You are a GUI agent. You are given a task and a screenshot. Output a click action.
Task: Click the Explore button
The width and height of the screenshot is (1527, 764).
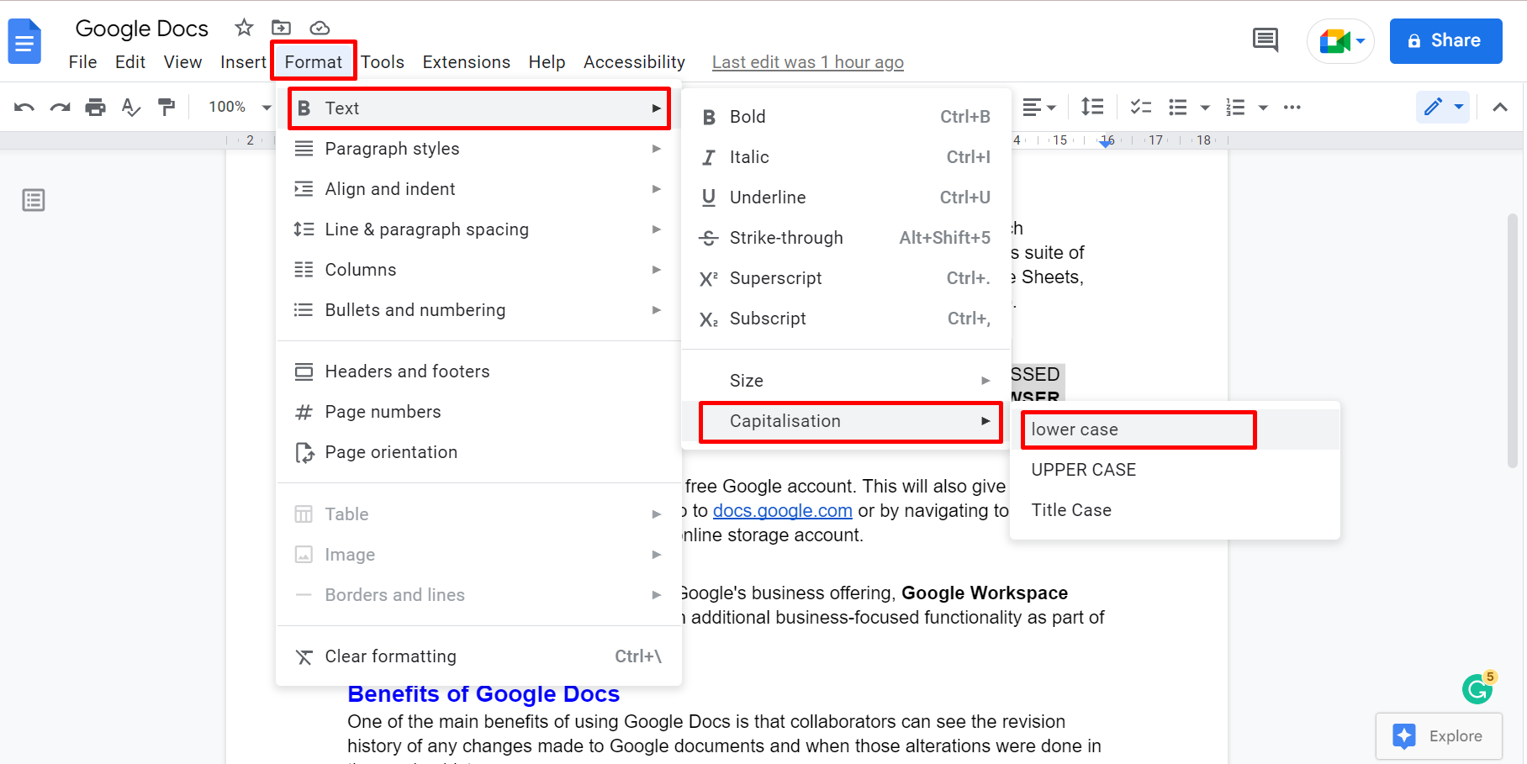click(1439, 736)
